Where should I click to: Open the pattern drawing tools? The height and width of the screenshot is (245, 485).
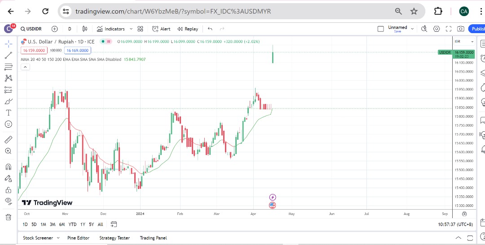[9, 78]
